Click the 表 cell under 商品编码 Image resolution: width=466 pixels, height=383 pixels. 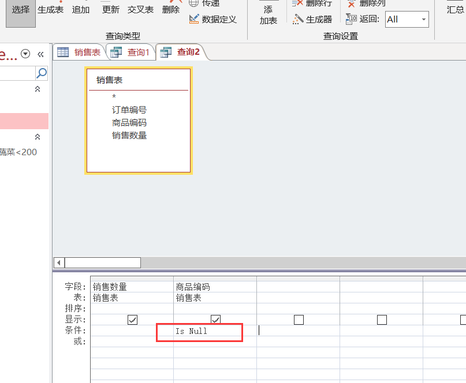[215, 298]
